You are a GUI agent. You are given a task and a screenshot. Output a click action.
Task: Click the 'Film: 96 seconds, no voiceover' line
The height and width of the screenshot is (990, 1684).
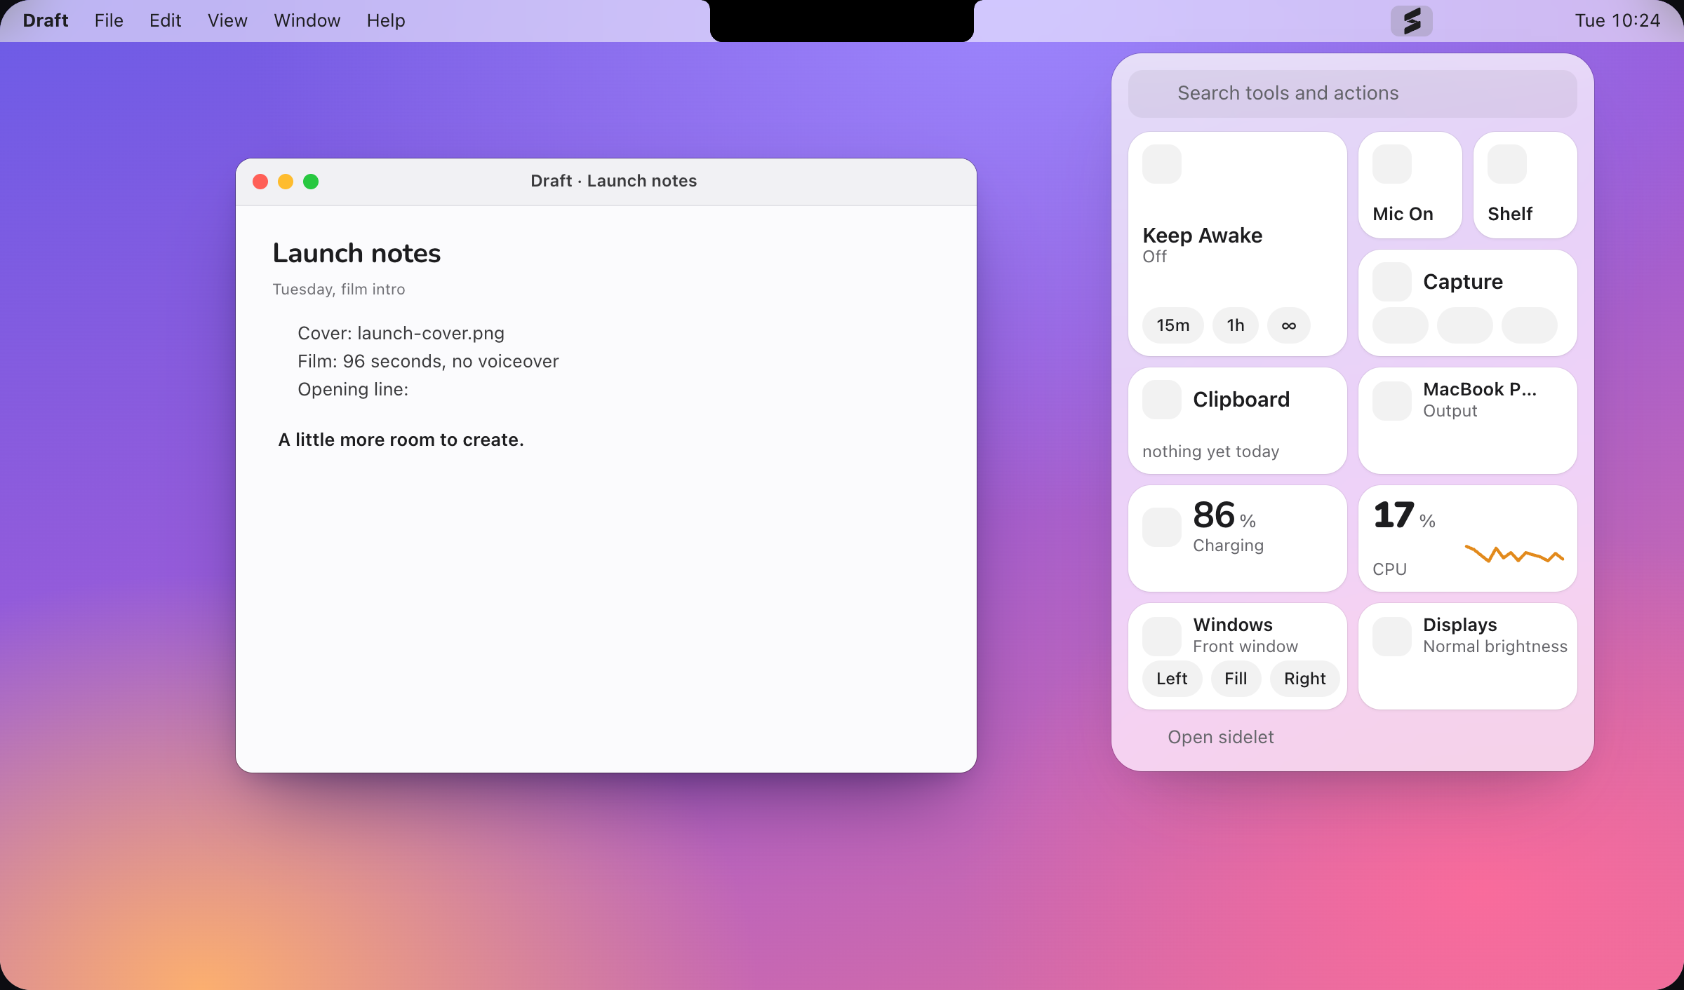point(428,361)
